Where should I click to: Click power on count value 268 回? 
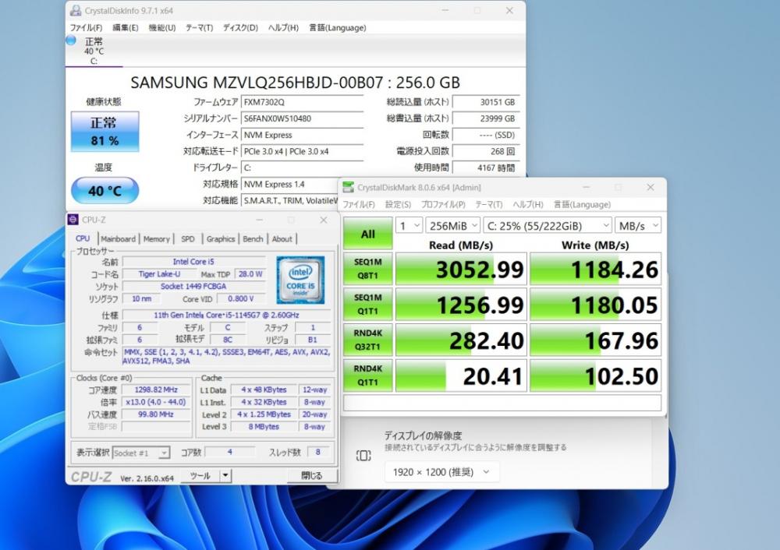[x=485, y=151]
